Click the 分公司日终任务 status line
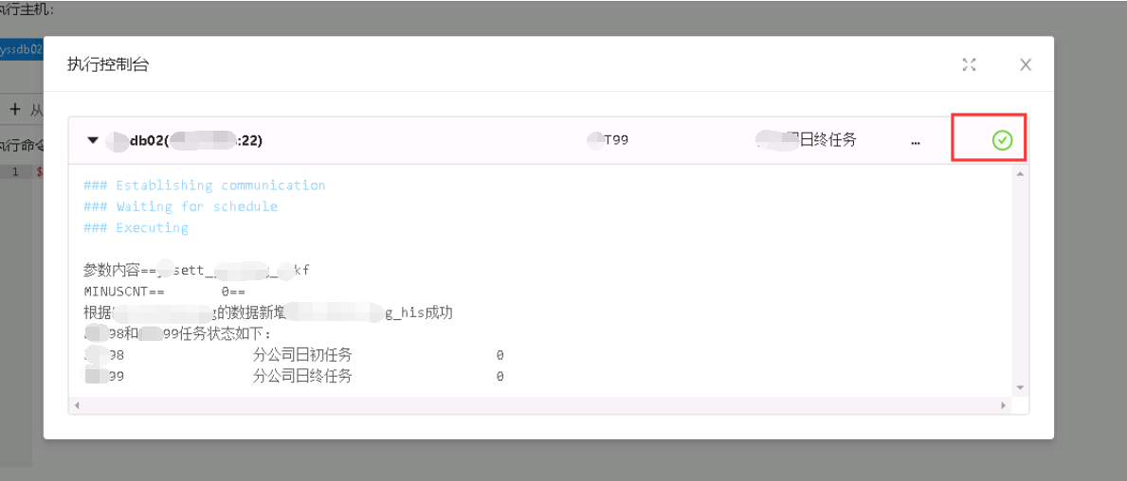Image resolution: width=1127 pixels, height=481 pixels. click(293, 376)
